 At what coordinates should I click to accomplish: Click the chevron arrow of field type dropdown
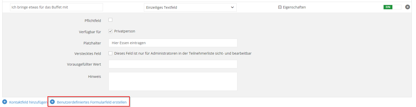pyautogui.click(x=232, y=7)
